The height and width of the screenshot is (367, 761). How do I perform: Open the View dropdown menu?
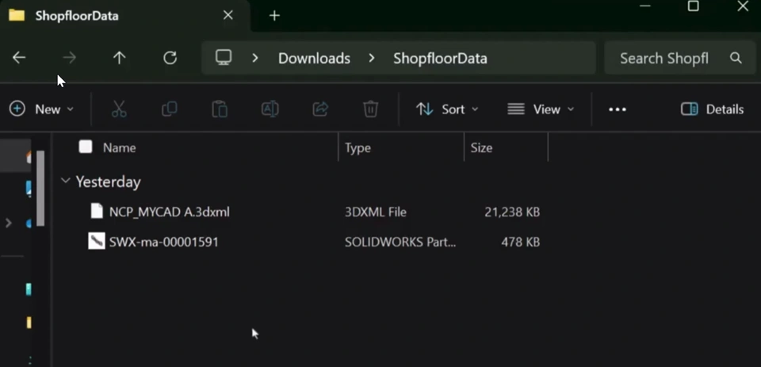(541, 109)
